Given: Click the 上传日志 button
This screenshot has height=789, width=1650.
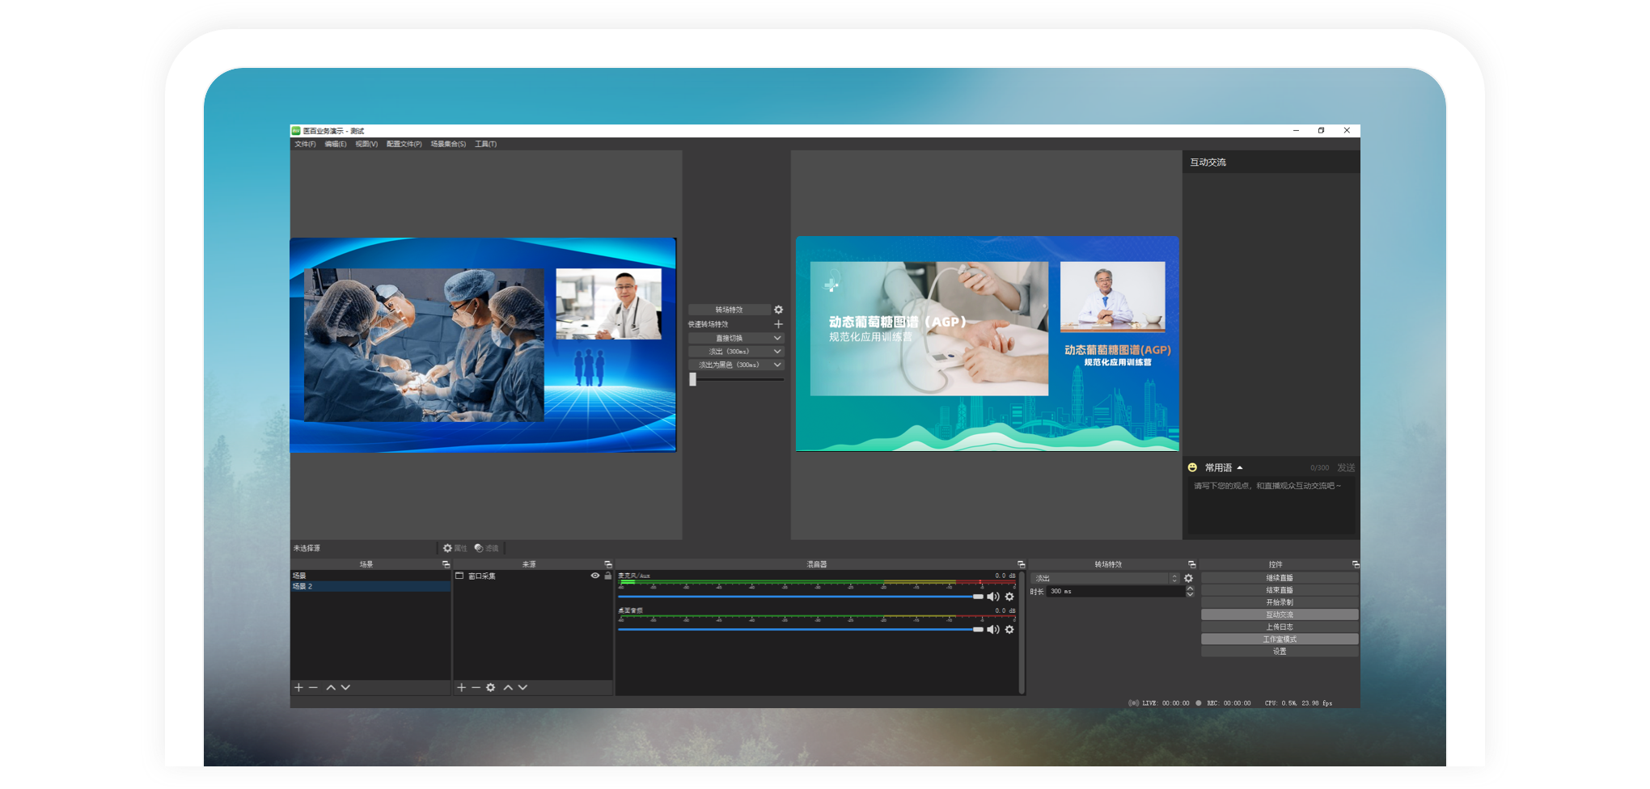Looking at the screenshot, I should click(x=1280, y=627).
